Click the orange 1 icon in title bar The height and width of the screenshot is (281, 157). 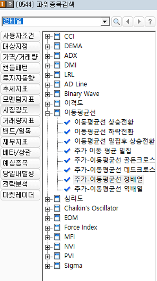point(3,4)
